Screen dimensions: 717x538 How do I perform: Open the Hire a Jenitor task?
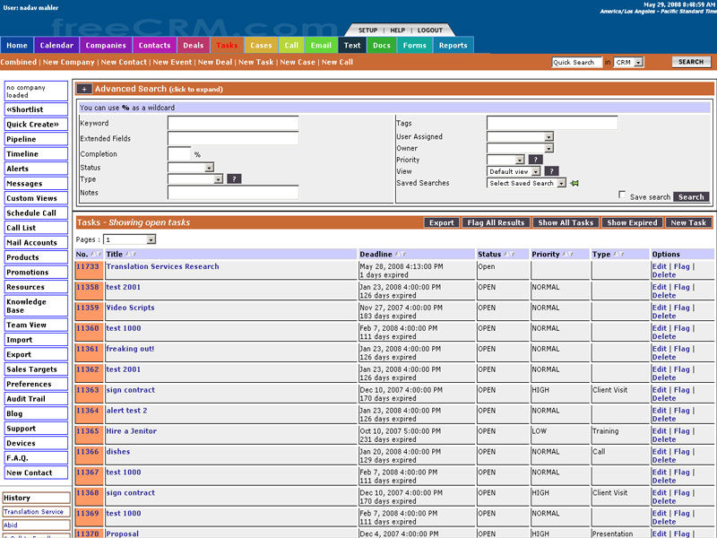click(x=131, y=431)
